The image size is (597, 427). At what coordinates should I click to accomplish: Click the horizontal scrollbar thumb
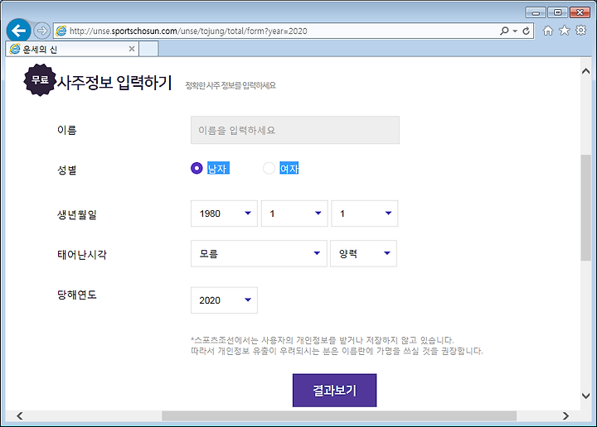point(339,415)
